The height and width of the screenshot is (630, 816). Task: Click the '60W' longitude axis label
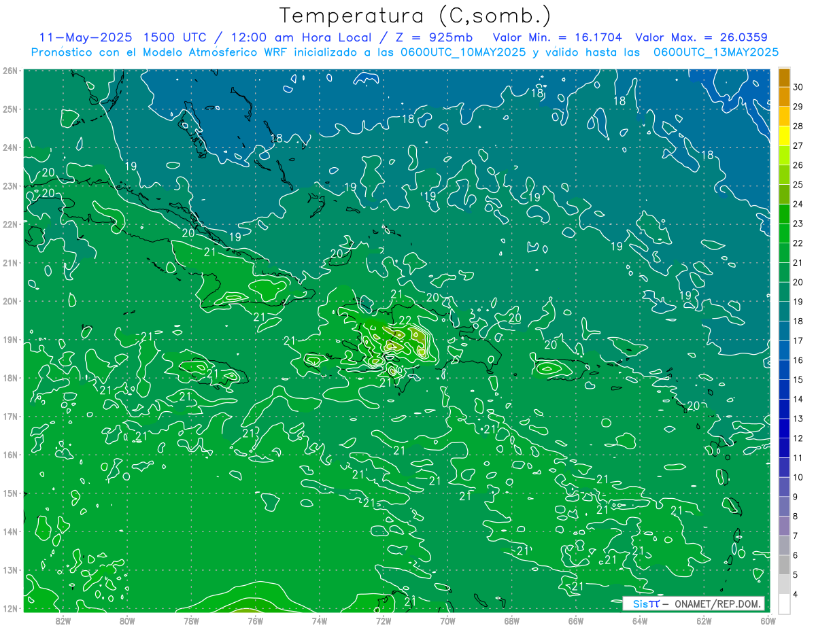coord(768,620)
